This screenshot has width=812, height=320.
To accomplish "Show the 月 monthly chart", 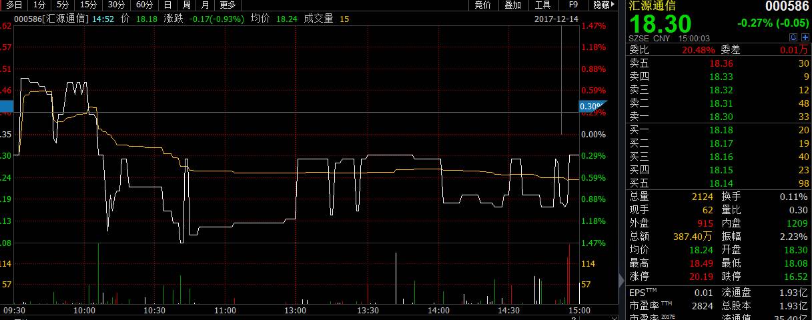I will [206, 5].
